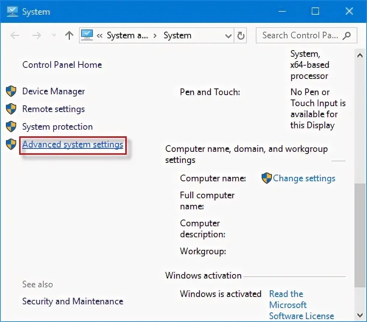Open System protection
367x322 pixels.
(57, 127)
